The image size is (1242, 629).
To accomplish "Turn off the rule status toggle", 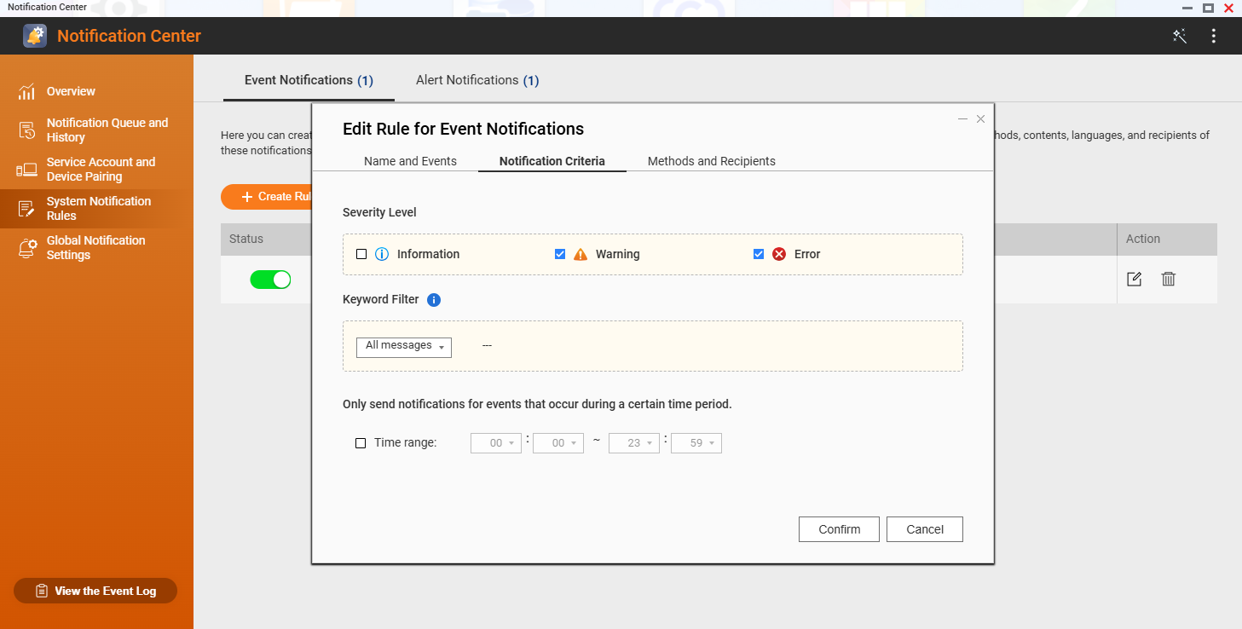I will coord(270,280).
